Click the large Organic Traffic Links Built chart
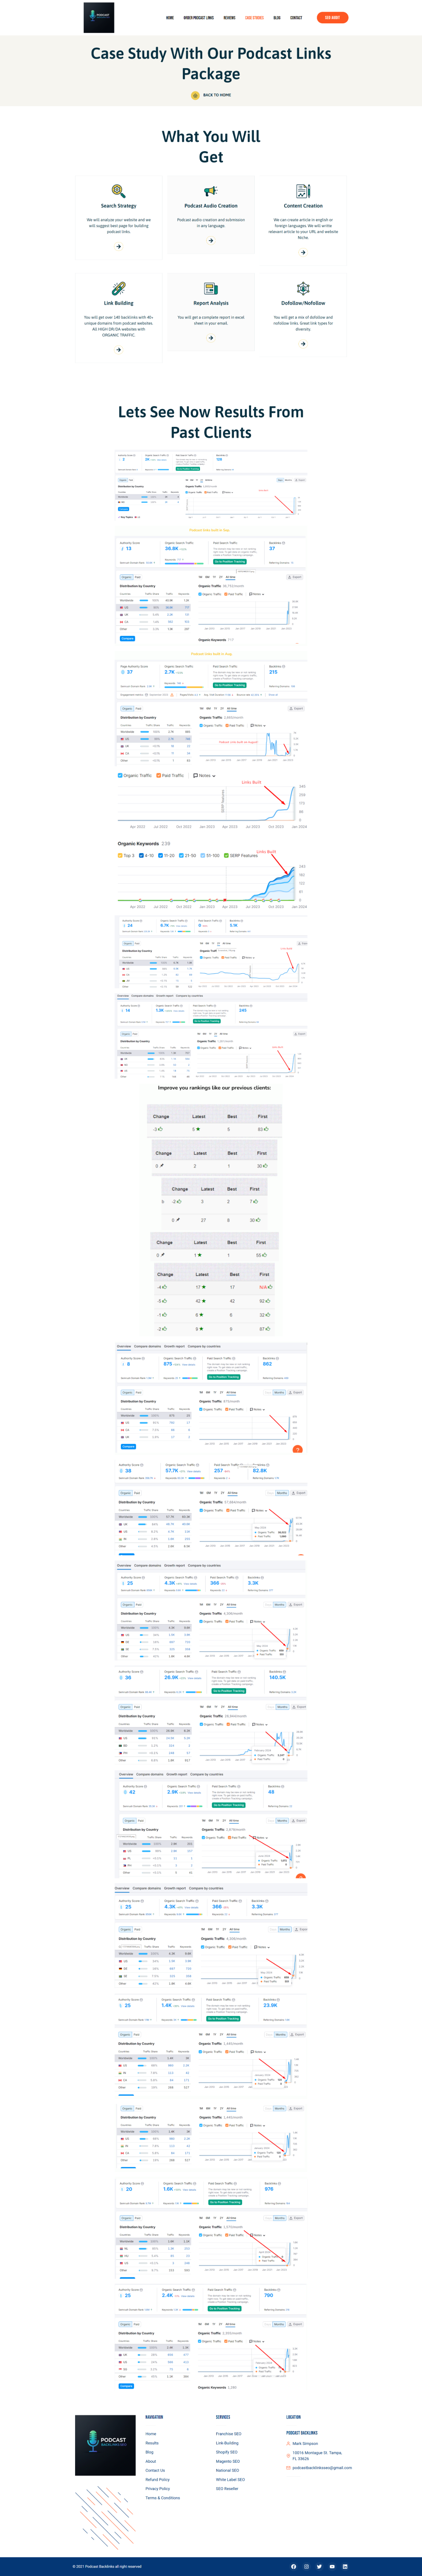This screenshot has width=422, height=2576. (211, 801)
